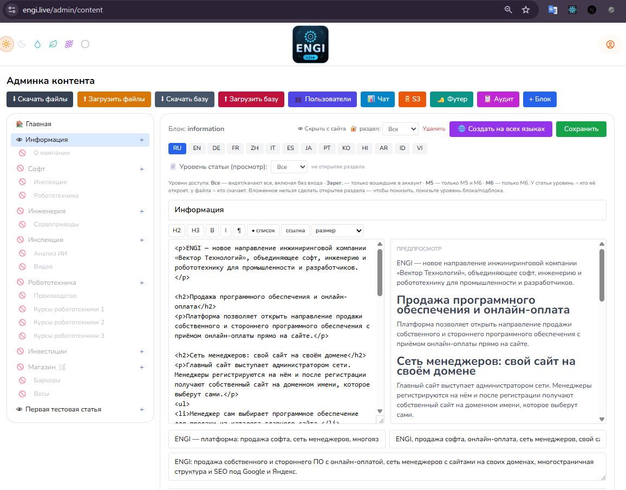The image size is (626, 490).
Task: Open the Аудит section
Action: 498,100
